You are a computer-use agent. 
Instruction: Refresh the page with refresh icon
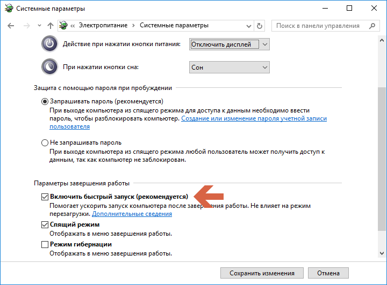point(260,26)
